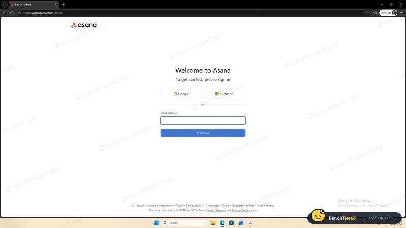406x228 pixels.
Task: Open the tab actions dropdown arrow
Action: (x=4, y=5)
